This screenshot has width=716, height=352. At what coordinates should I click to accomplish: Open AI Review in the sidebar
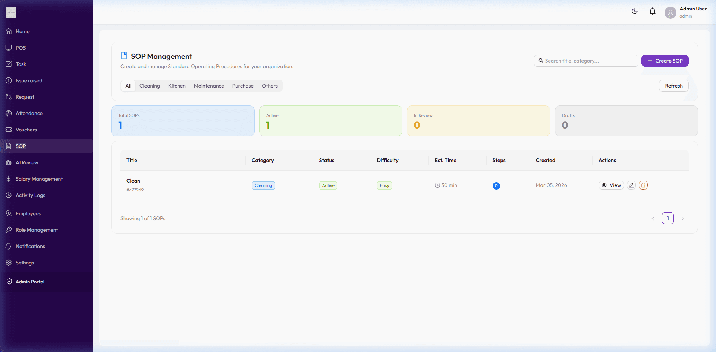(x=26, y=162)
